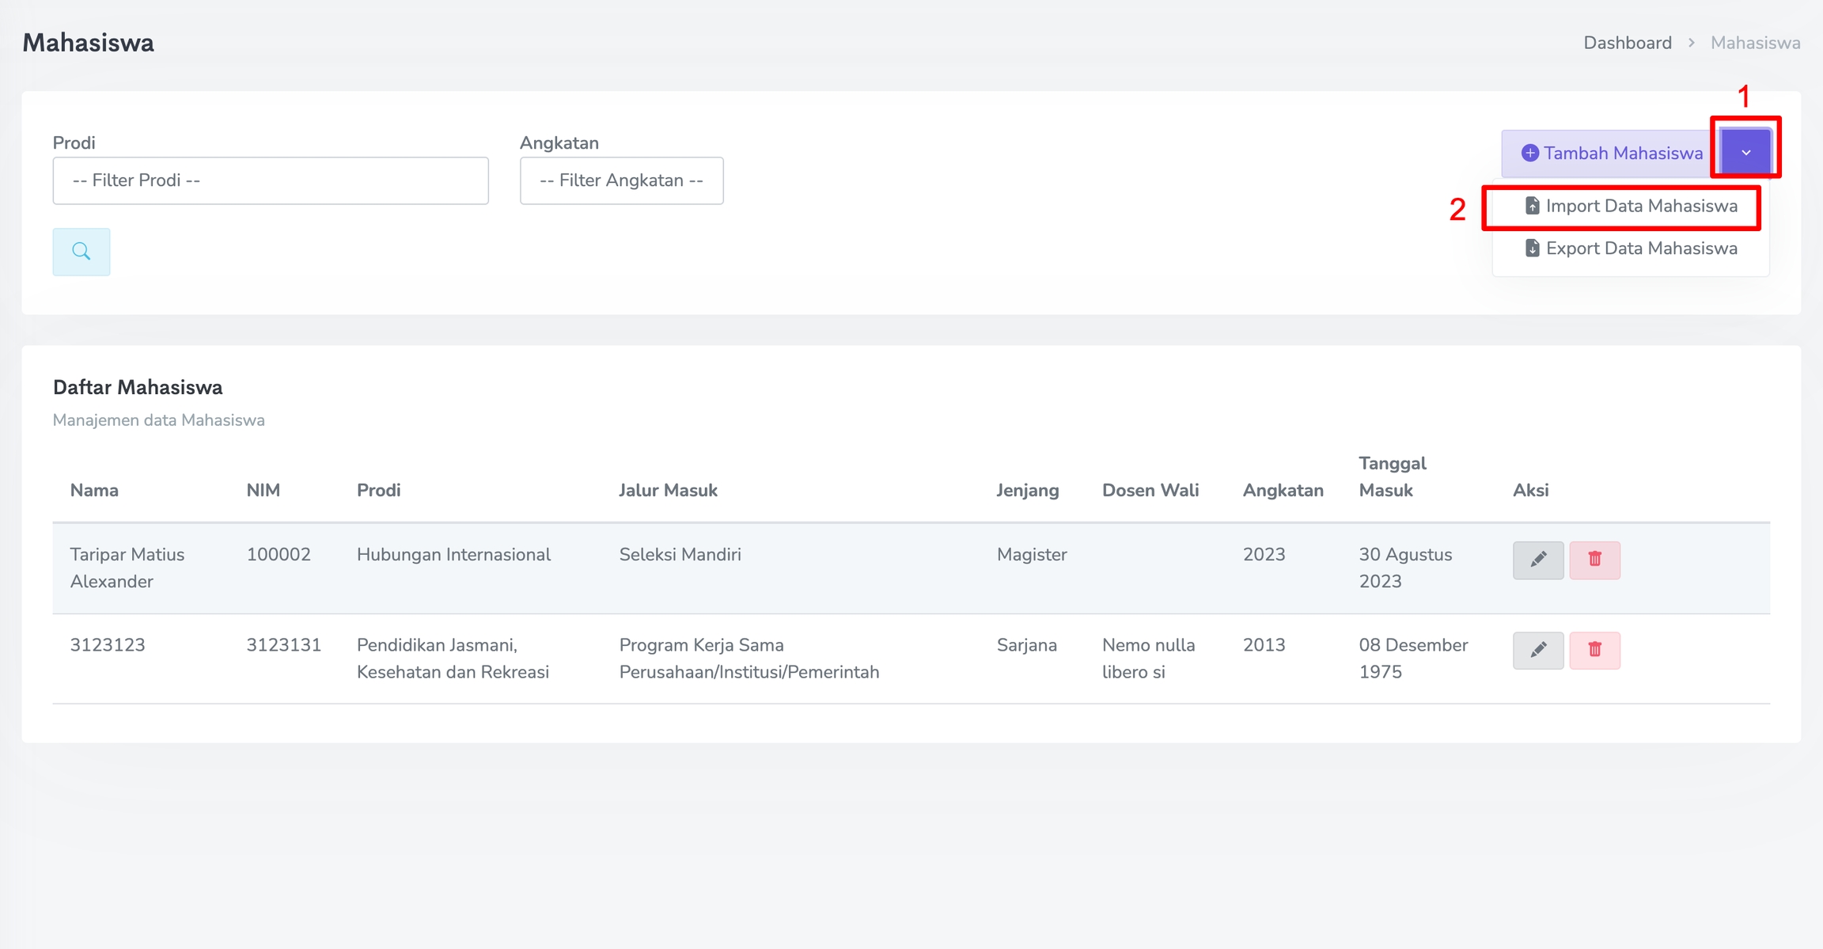Click the plus icon on Tambah Mahasiswa

pos(1529,153)
